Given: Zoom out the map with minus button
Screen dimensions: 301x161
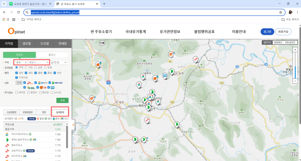Looking at the screenshot, I should coord(295,81).
